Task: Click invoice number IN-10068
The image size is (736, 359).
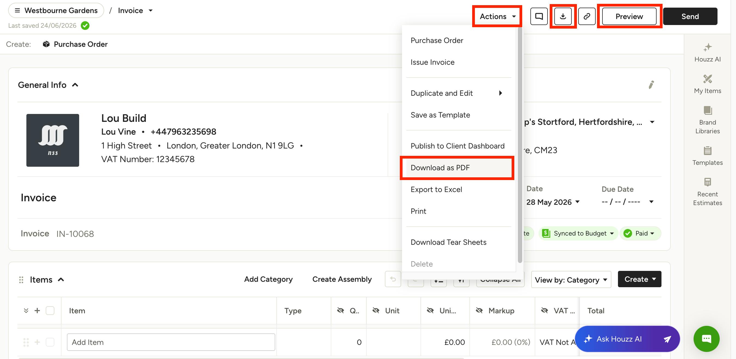Action: (75, 234)
